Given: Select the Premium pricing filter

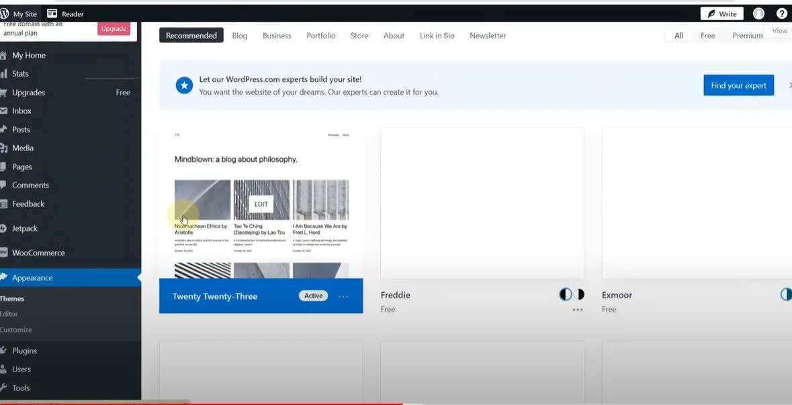Looking at the screenshot, I should tap(747, 36).
